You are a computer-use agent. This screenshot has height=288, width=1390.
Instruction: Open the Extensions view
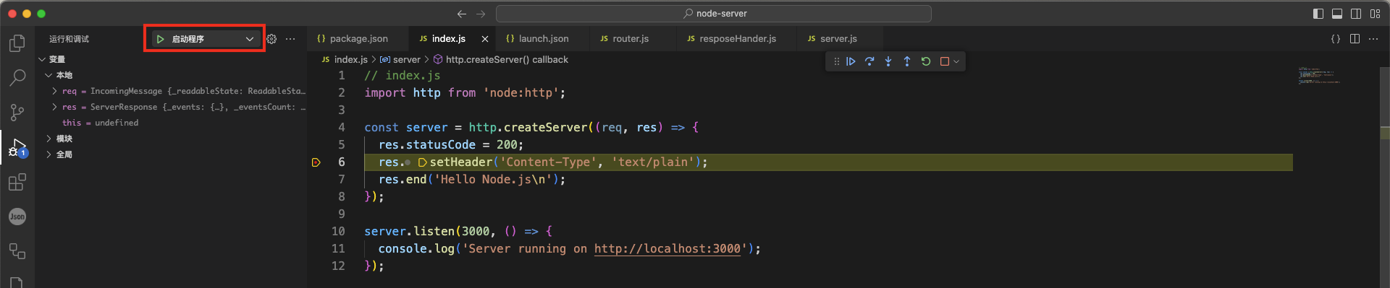(17, 182)
